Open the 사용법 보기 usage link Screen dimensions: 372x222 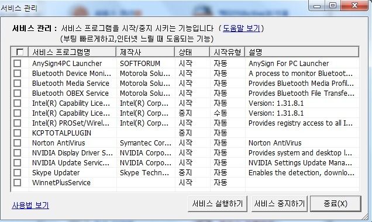[30, 205]
